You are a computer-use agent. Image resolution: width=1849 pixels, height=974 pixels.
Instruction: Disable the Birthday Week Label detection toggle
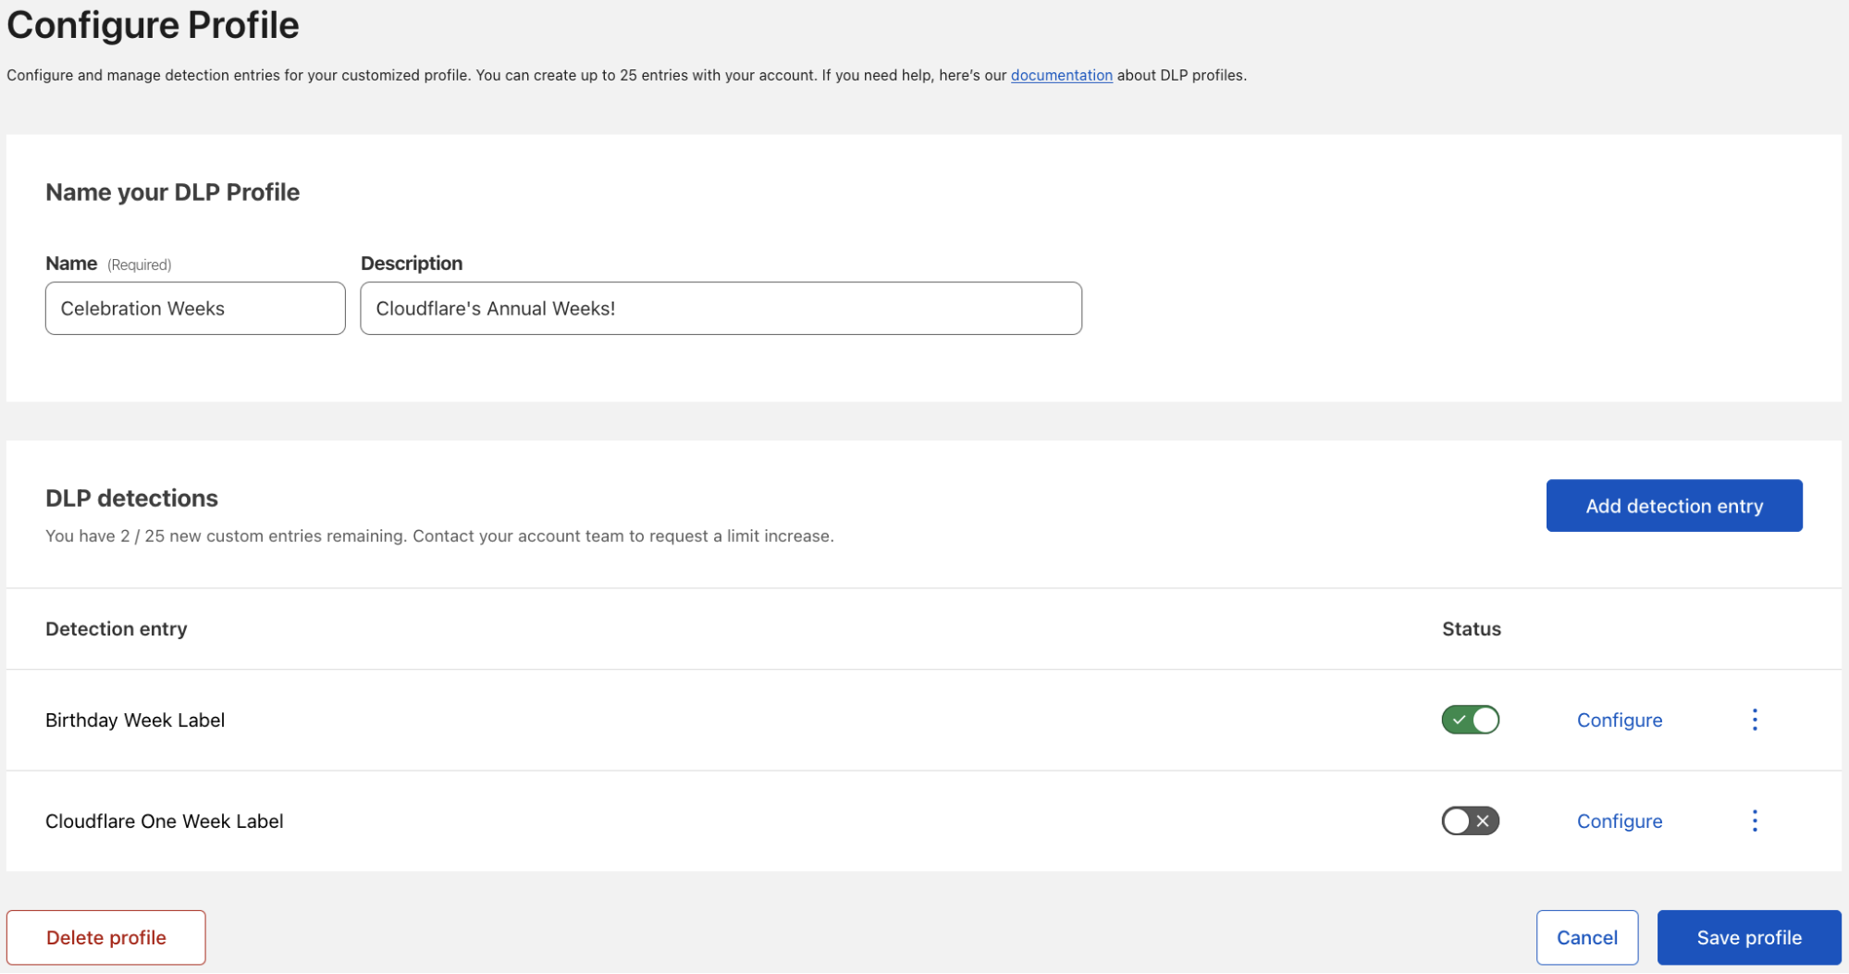(x=1470, y=720)
